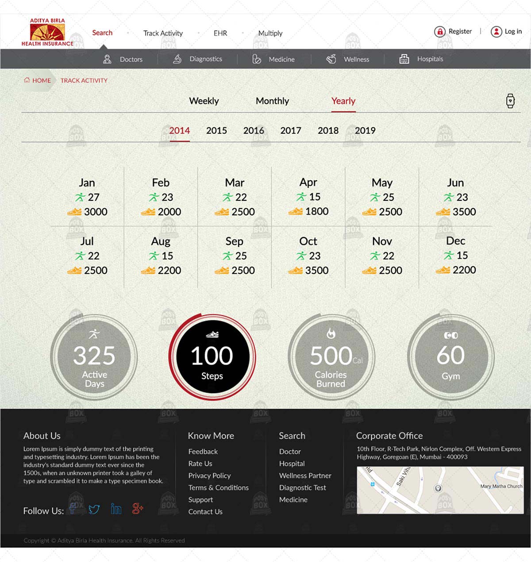This screenshot has height=562, width=531.
Task: Click the Twitter bird icon
Action: [x=94, y=509]
